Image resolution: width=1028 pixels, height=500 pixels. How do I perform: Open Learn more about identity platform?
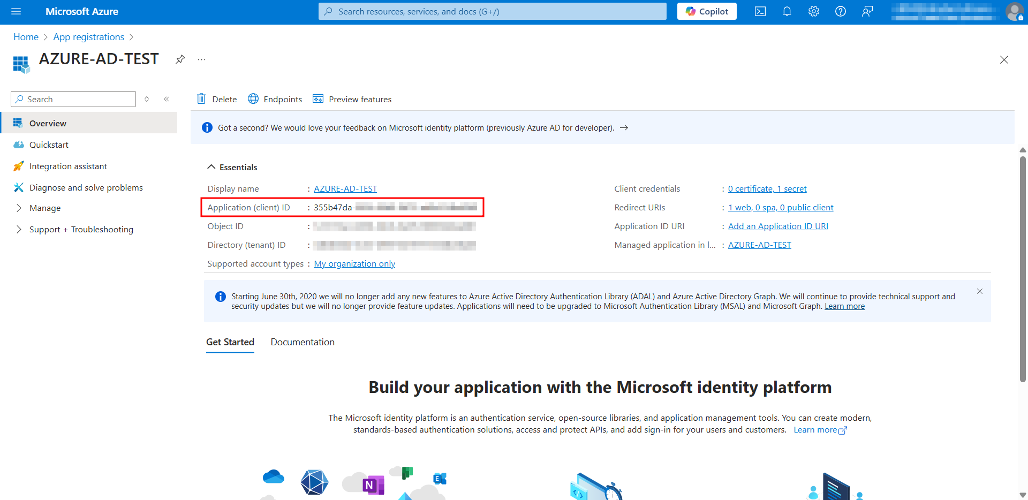tap(820, 430)
